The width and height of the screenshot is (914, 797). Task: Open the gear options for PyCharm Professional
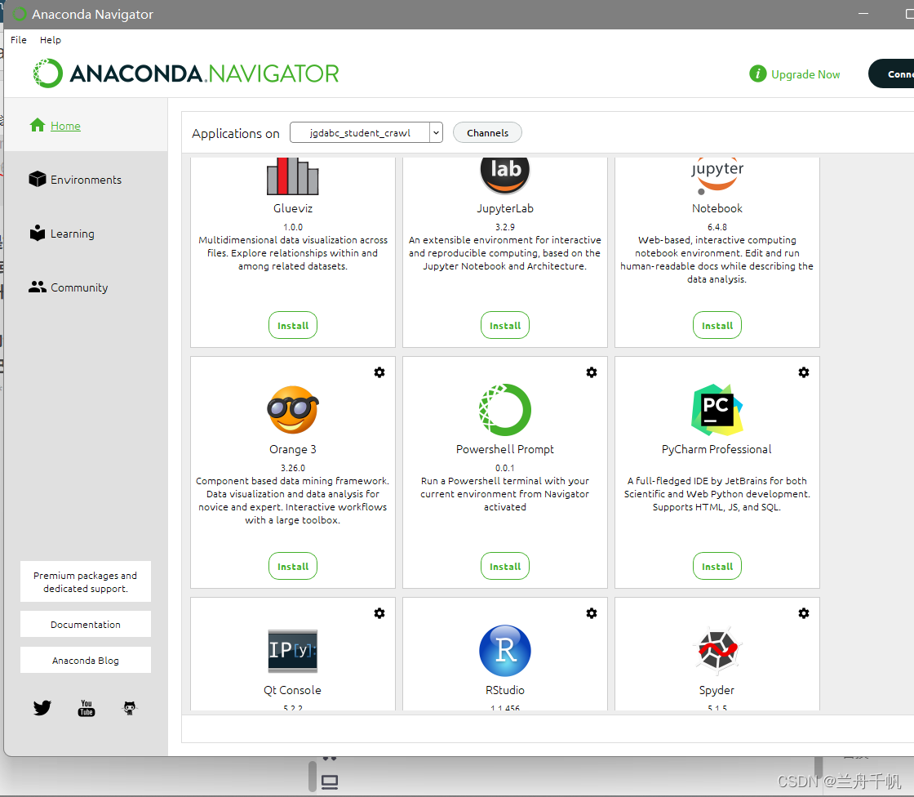coord(804,372)
